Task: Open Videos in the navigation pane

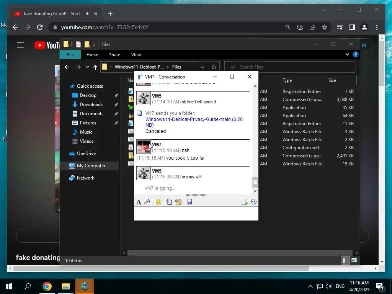Action: pos(87,141)
